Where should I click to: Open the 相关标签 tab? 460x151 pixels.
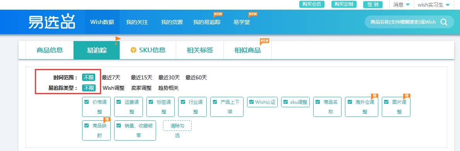[x=200, y=50]
